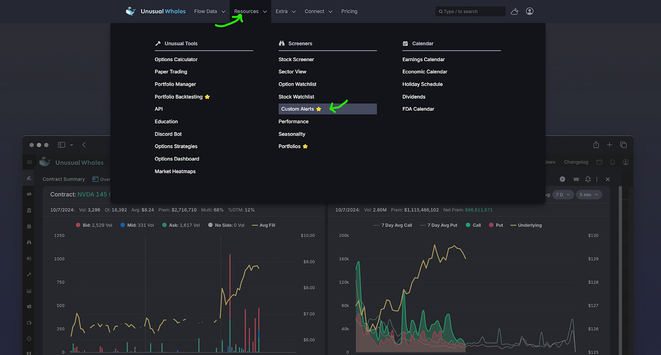
Task: Open the calendar icon in left sidebar
Action: point(30,226)
